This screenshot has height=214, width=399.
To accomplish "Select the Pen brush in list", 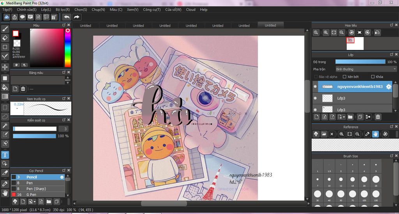I will (x=38, y=183).
